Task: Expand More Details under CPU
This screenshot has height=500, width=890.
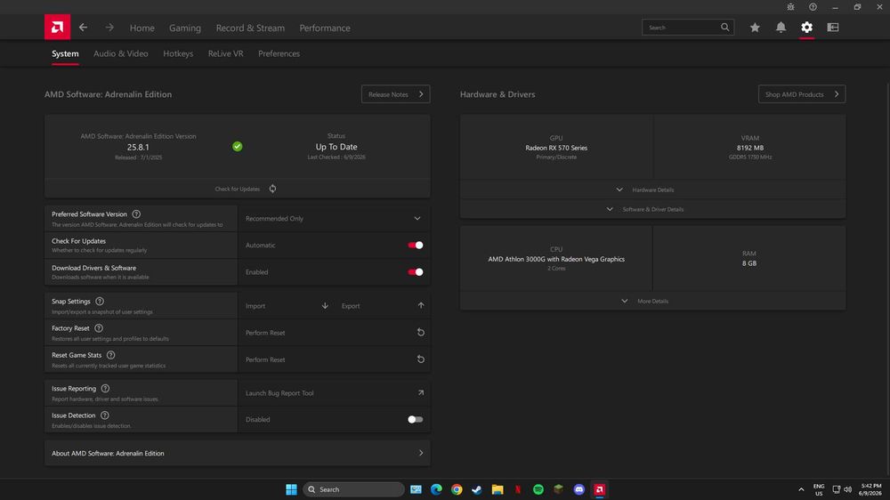Action: tap(652, 301)
